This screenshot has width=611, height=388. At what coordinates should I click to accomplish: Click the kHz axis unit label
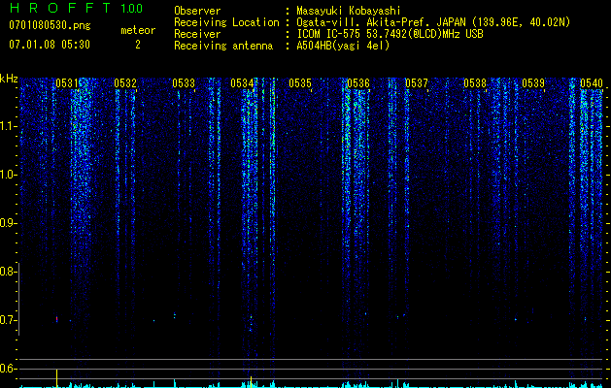(9, 79)
